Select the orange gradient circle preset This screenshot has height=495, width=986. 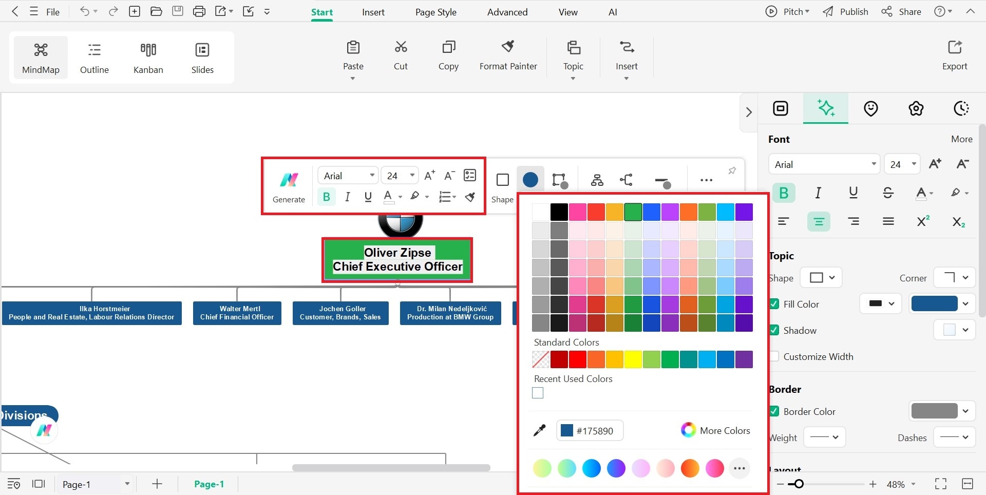coord(690,468)
